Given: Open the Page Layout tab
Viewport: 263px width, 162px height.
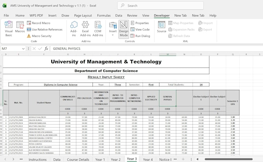Looking at the screenshot, I should pyautogui.click(x=83, y=15).
